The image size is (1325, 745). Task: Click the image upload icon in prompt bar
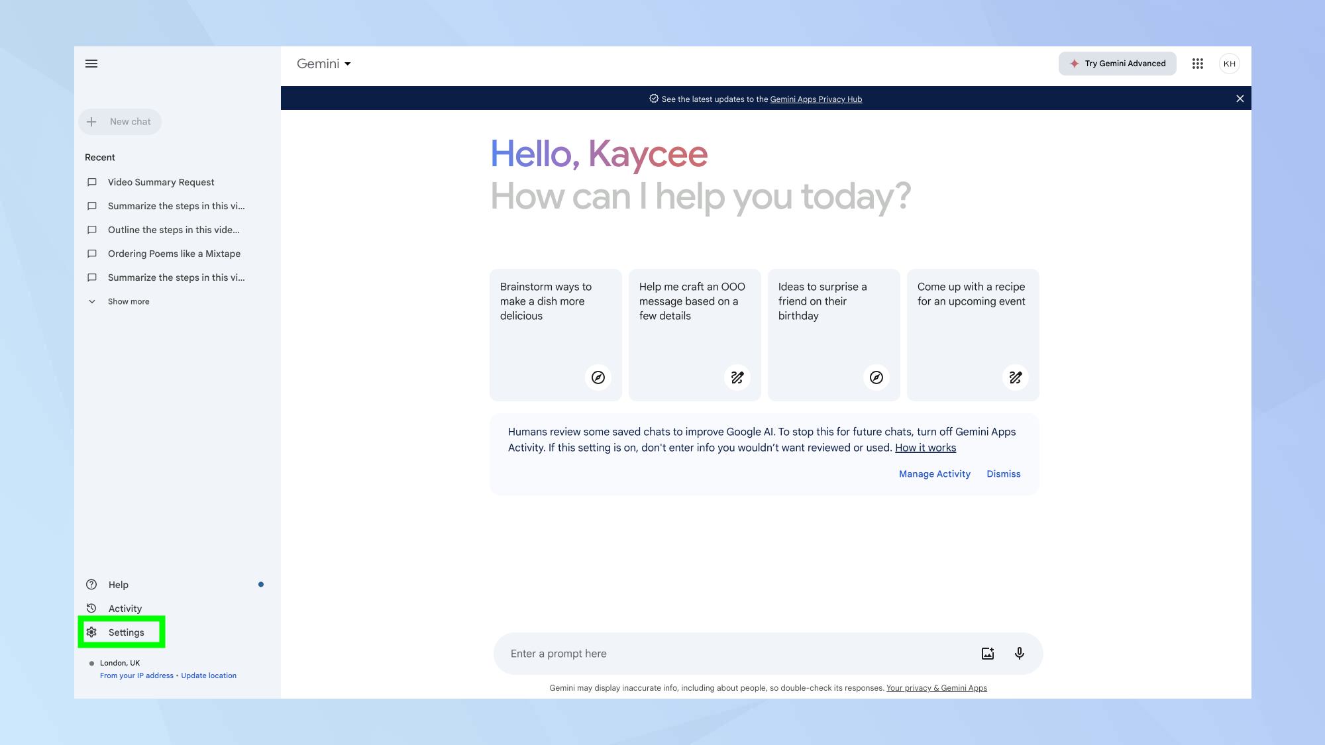987,653
